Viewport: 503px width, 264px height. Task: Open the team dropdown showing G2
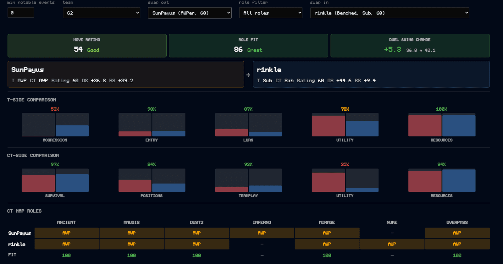coord(102,13)
